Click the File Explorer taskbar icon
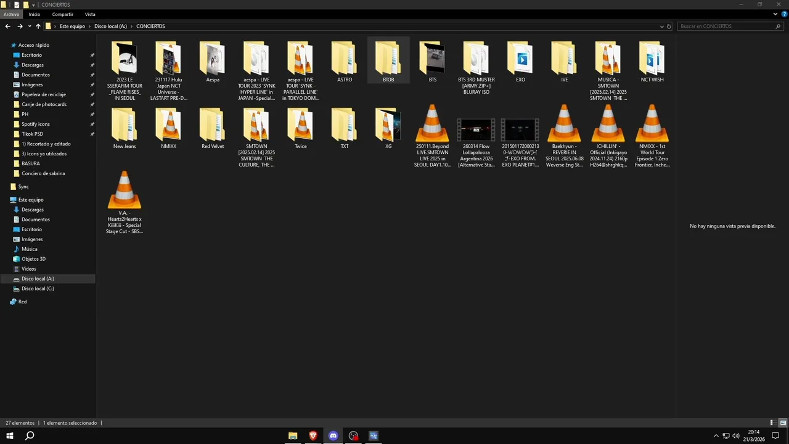789x444 pixels. 293,436
